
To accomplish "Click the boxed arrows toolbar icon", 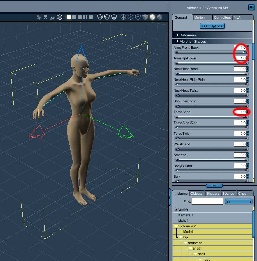I will click(60, 17).
